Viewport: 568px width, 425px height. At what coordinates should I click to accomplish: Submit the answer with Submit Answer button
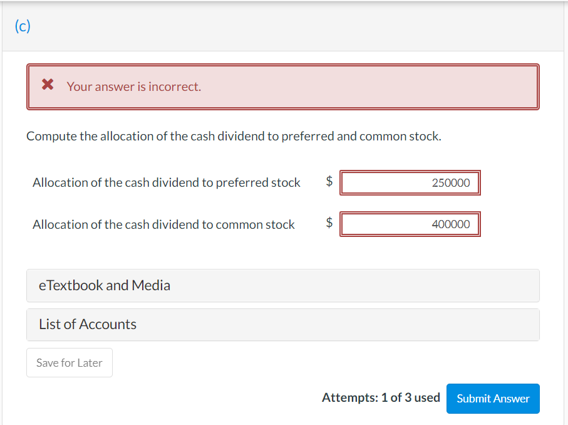pos(492,399)
